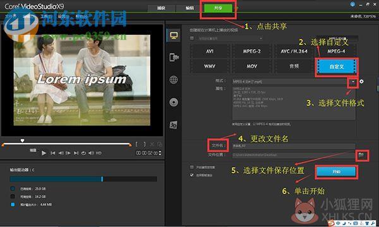Choose the MPEG-4 format button

tap(336, 51)
